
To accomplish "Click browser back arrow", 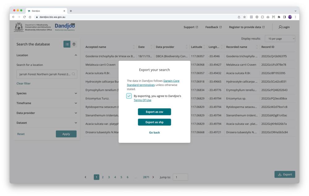I will coord(13,17).
